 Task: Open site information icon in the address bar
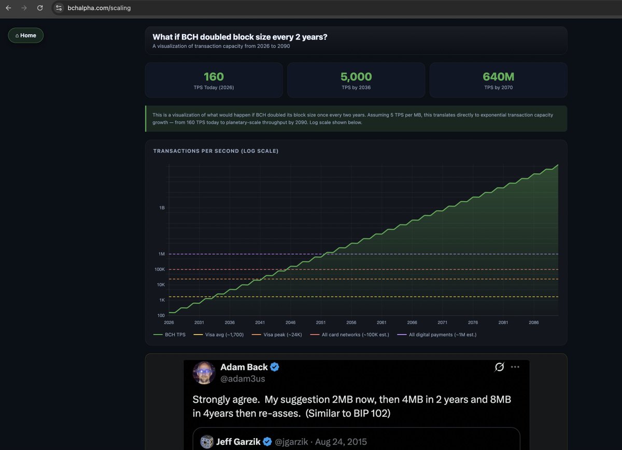click(x=59, y=8)
